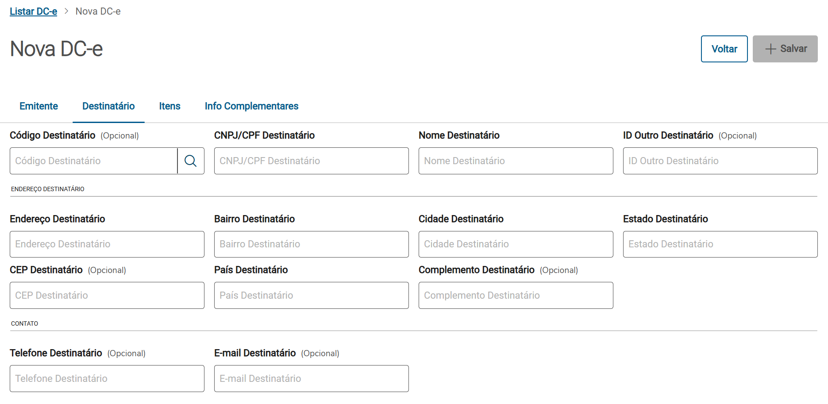Viewport: 828px width, 404px height.
Task: Click the CNPJ/CPF Destinatário field
Action: click(x=311, y=161)
